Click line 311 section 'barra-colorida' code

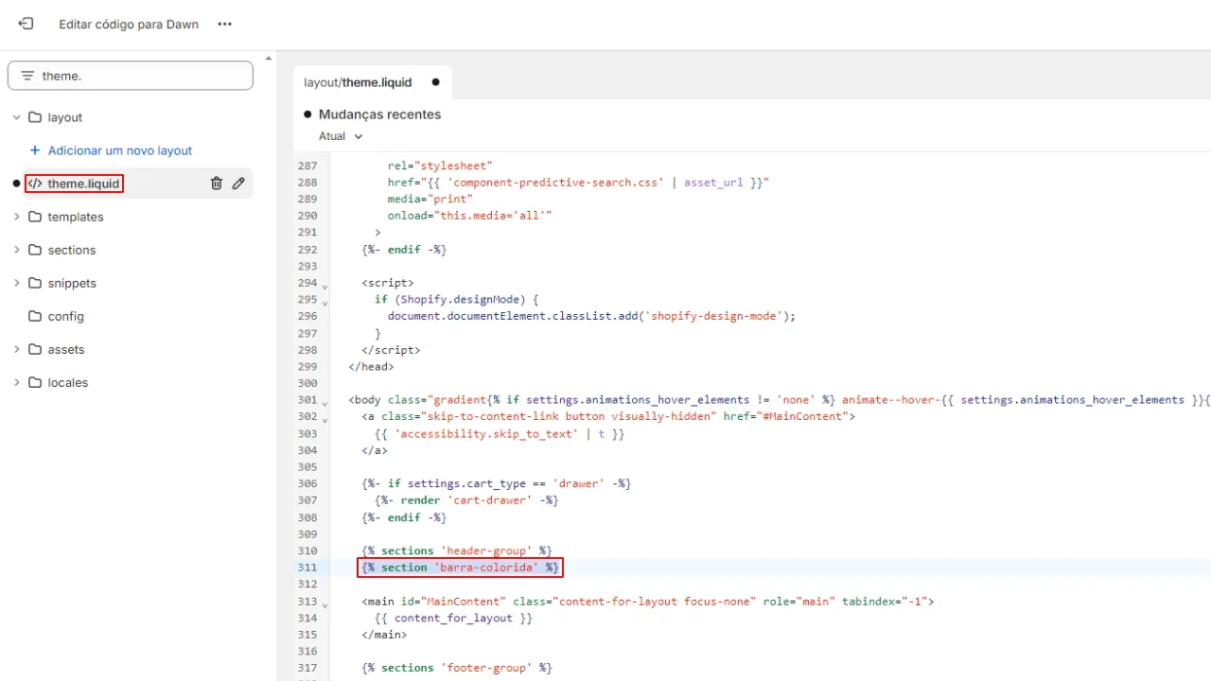(461, 567)
